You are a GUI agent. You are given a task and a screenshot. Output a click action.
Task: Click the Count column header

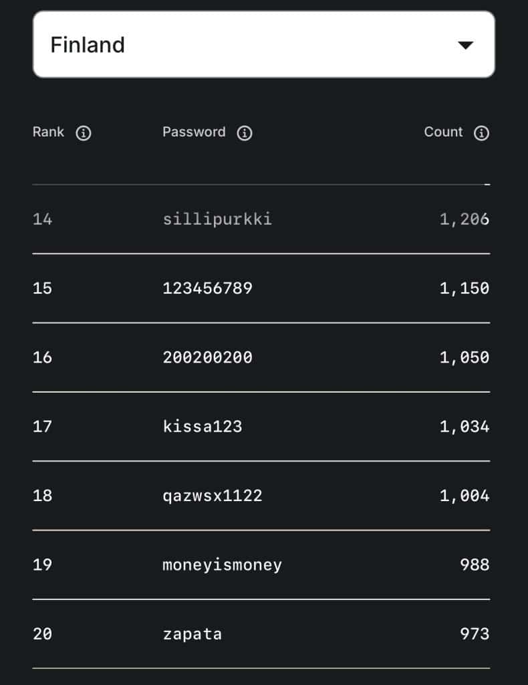click(x=443, y=132)
